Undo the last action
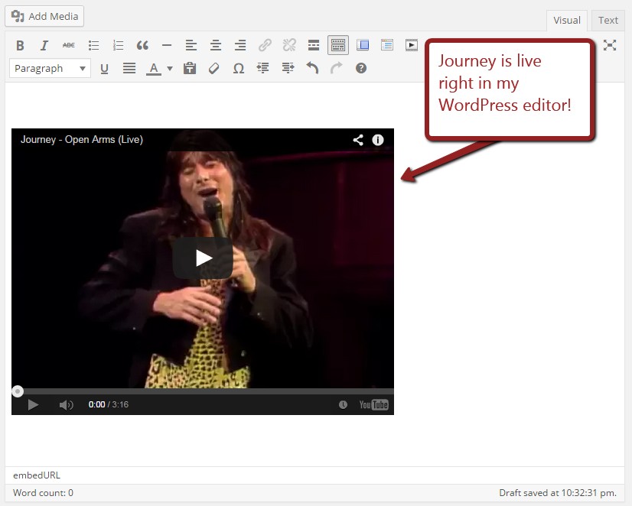This screenshot has width=632, height=506. 312,68
